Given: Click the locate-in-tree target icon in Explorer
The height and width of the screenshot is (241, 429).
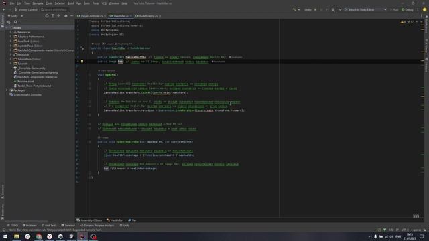Looking at the screenshot, I should (47, 16).
